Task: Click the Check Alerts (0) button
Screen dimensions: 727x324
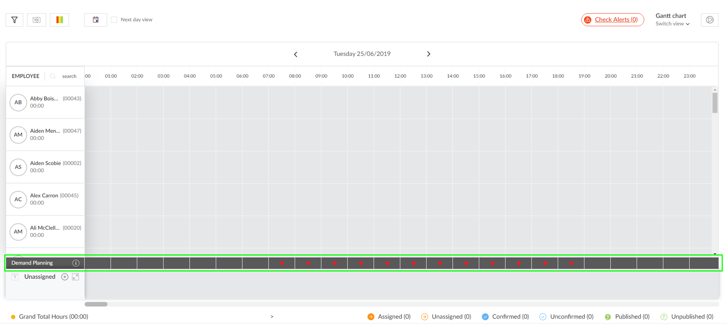Action: (612, 20)
